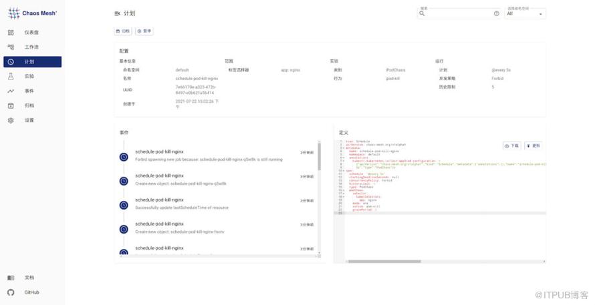Select the action value pod-kill
595x305 pixels.
(x=392, y=79)
